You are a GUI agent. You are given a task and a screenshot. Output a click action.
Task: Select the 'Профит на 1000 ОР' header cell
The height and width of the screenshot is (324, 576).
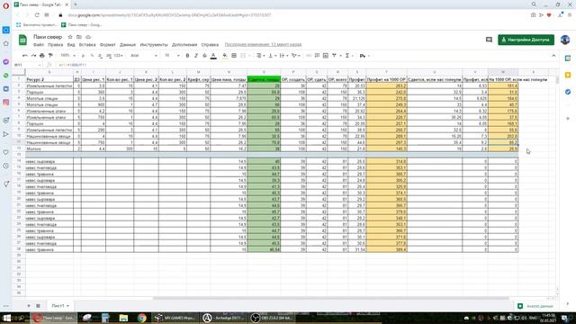[x=386, y=79]
